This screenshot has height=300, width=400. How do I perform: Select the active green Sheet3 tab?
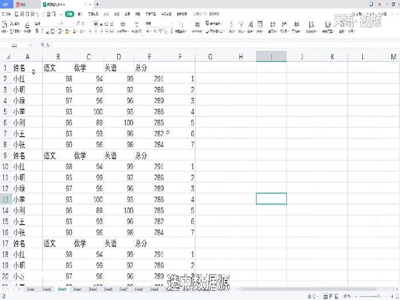62,289
